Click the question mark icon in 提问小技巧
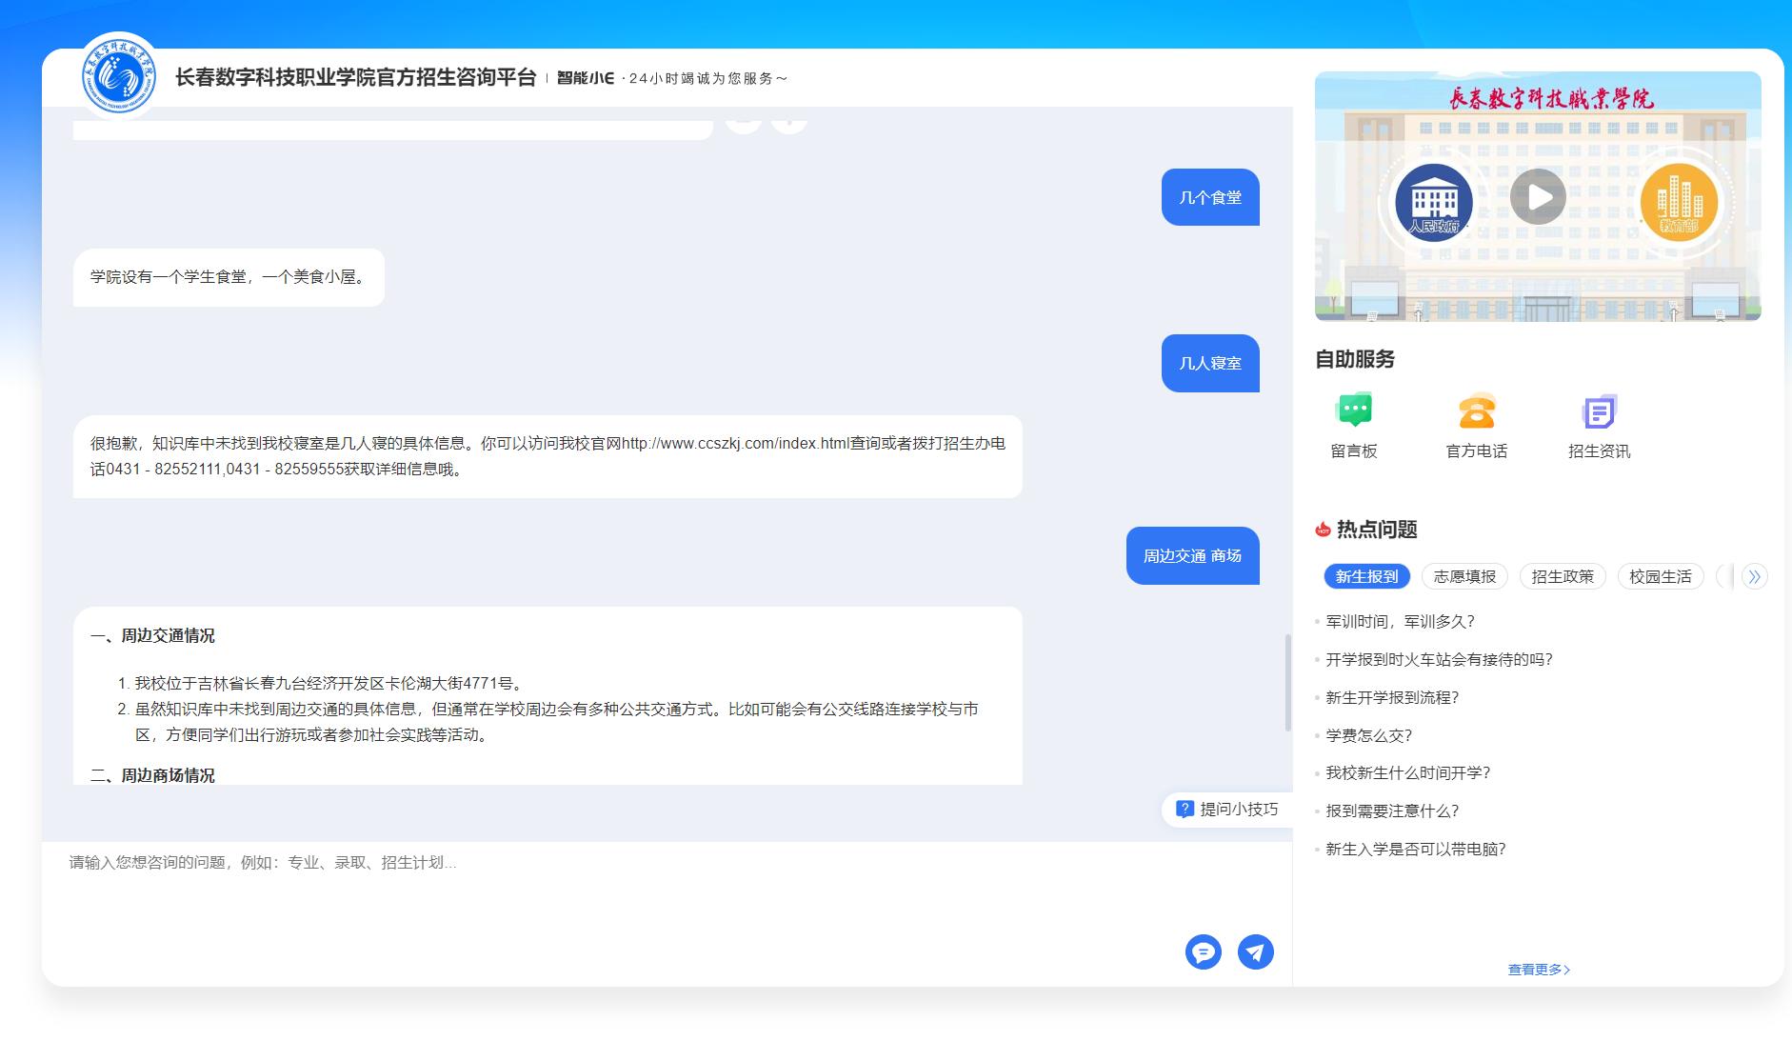 click(1185, 810)
